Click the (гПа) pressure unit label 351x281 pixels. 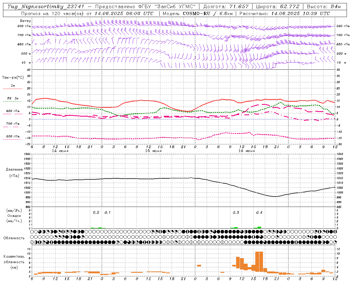(x=14, y=176)
